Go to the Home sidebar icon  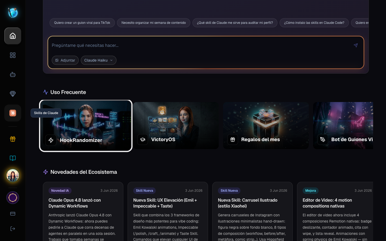pos(13,36)
